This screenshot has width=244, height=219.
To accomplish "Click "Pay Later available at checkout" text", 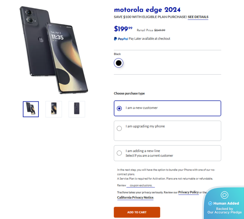I will [149, 39].
